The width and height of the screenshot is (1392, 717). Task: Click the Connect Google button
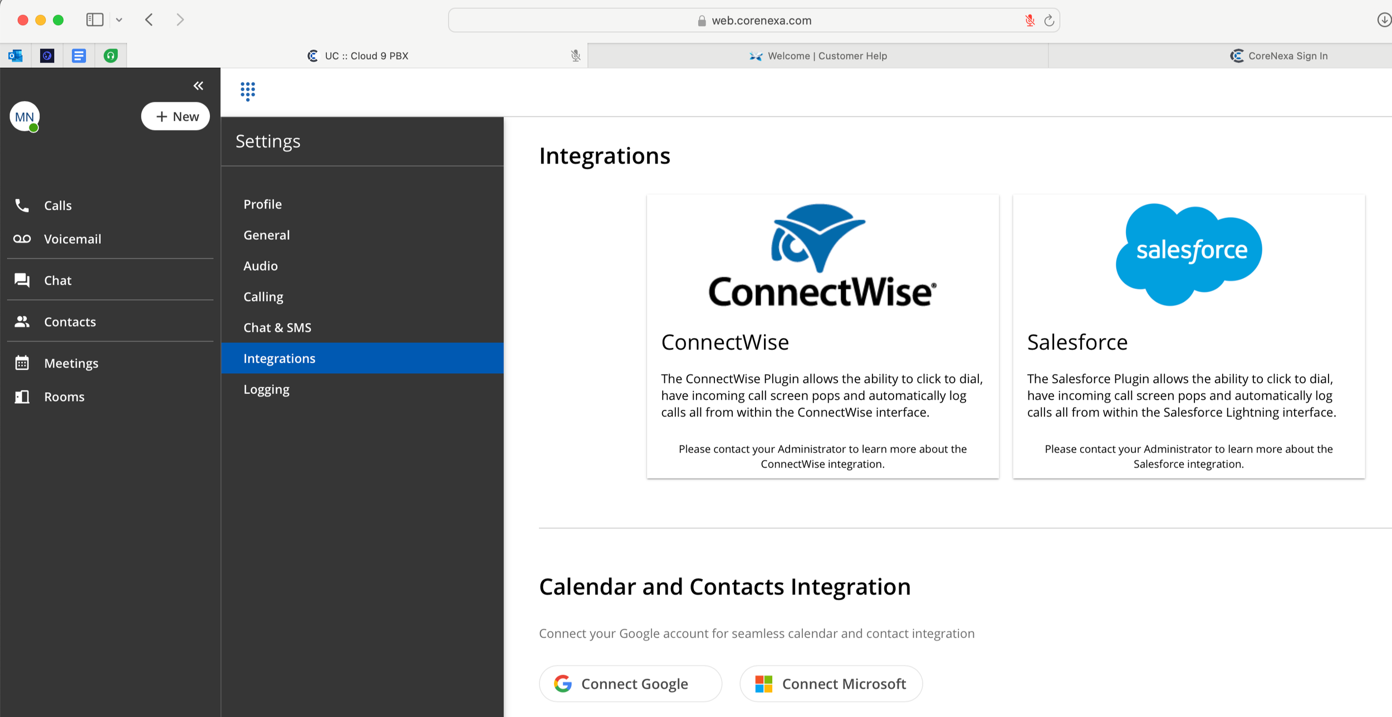(630, 684)
